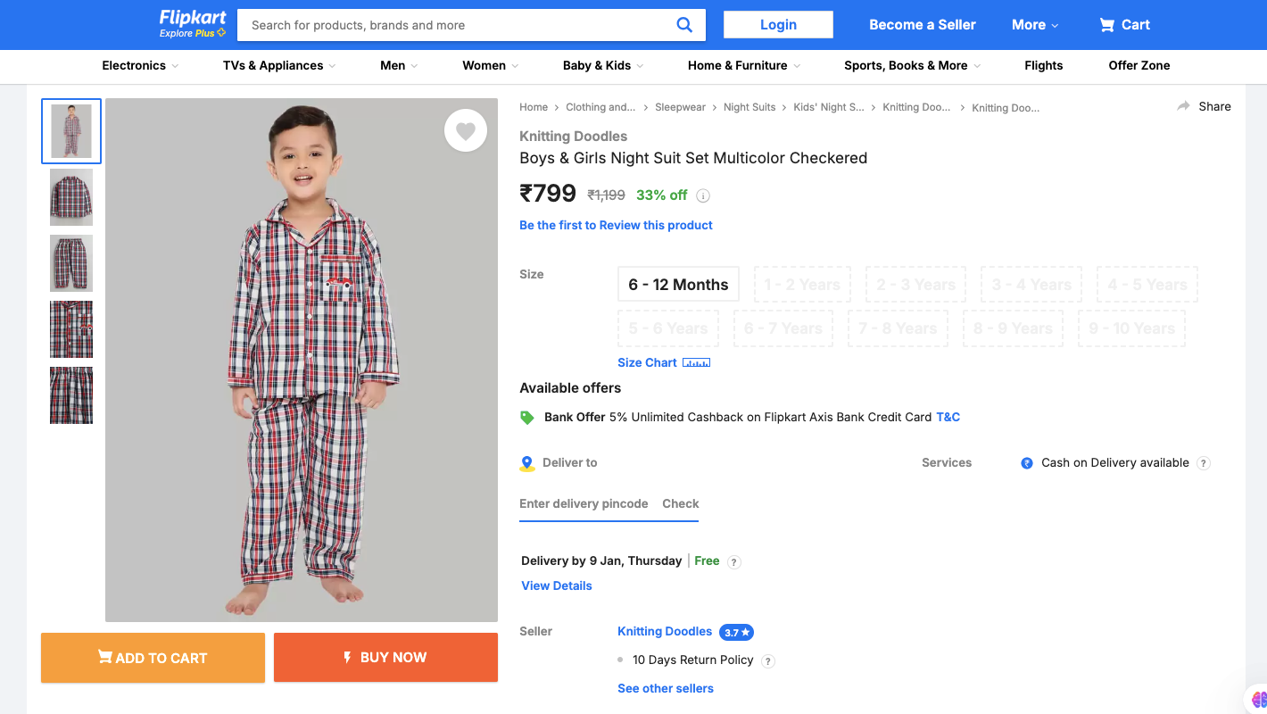Click the Share arrow icon
Image resolution: width=1267 pixels, height=714 pixels.
[x=1184, y=106]
